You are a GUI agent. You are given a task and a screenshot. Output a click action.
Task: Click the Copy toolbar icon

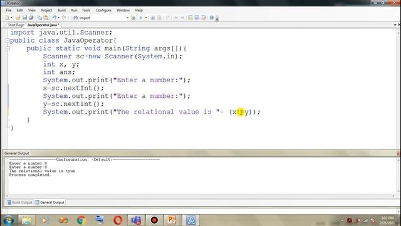pos(39,18)
